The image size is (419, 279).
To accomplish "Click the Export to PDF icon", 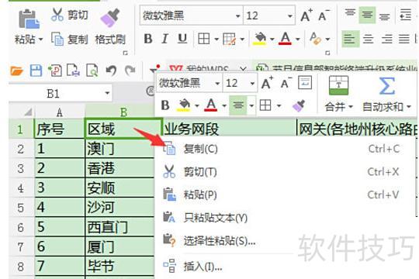I will [55, 71].
